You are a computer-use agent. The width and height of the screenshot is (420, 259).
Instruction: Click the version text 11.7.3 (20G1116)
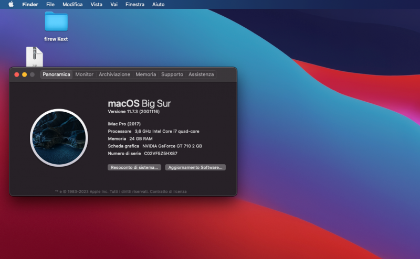(x=143, y=112)
